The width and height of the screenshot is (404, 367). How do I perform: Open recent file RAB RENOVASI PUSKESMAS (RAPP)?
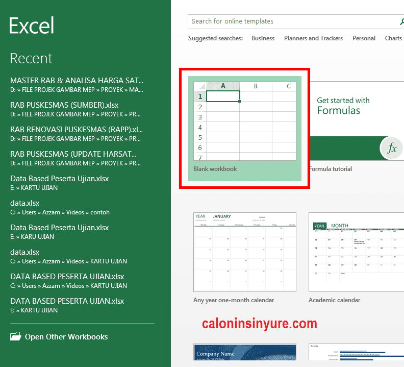77,134
